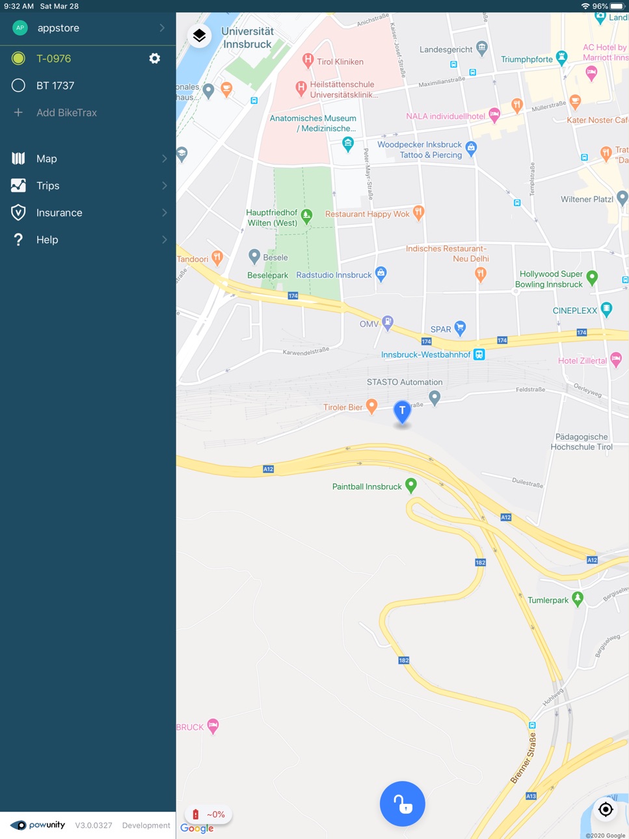Viewport: 629px width, 839px height.
Task: Expand the Insurance chevron arrow
Action: pyautogui.click(x=164, y=213)
